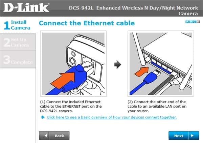
Task: Click the Connect the Ethernet cable heading
Action: [x=87, y=23]
